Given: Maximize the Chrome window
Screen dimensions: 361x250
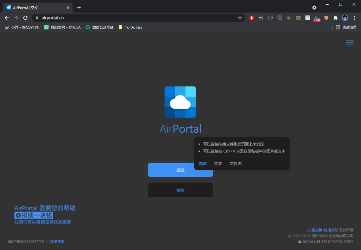Looking at the screenshot, I should point(341,5).
